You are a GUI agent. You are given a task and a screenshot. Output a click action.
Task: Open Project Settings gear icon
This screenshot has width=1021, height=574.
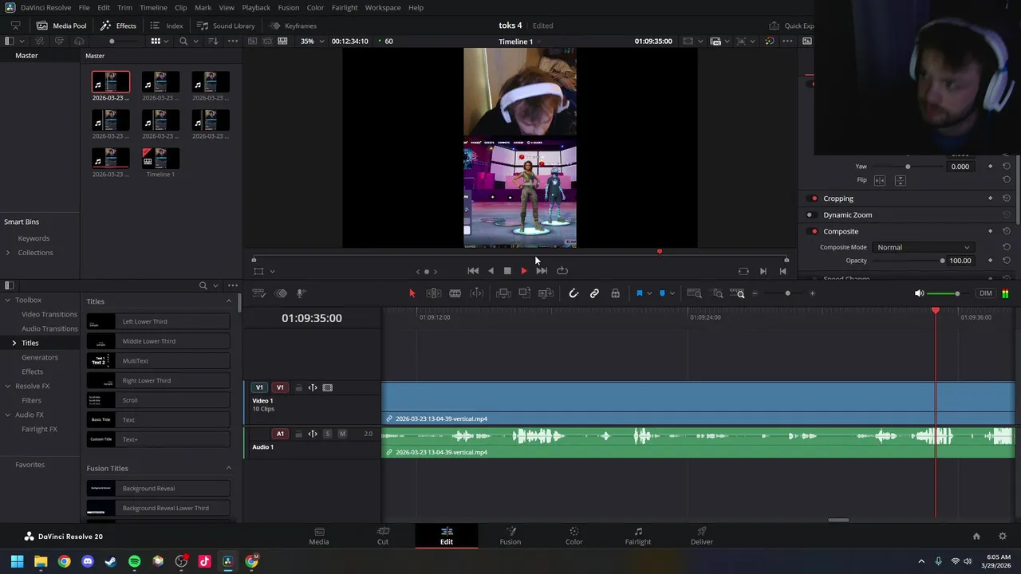[1003, 537]
